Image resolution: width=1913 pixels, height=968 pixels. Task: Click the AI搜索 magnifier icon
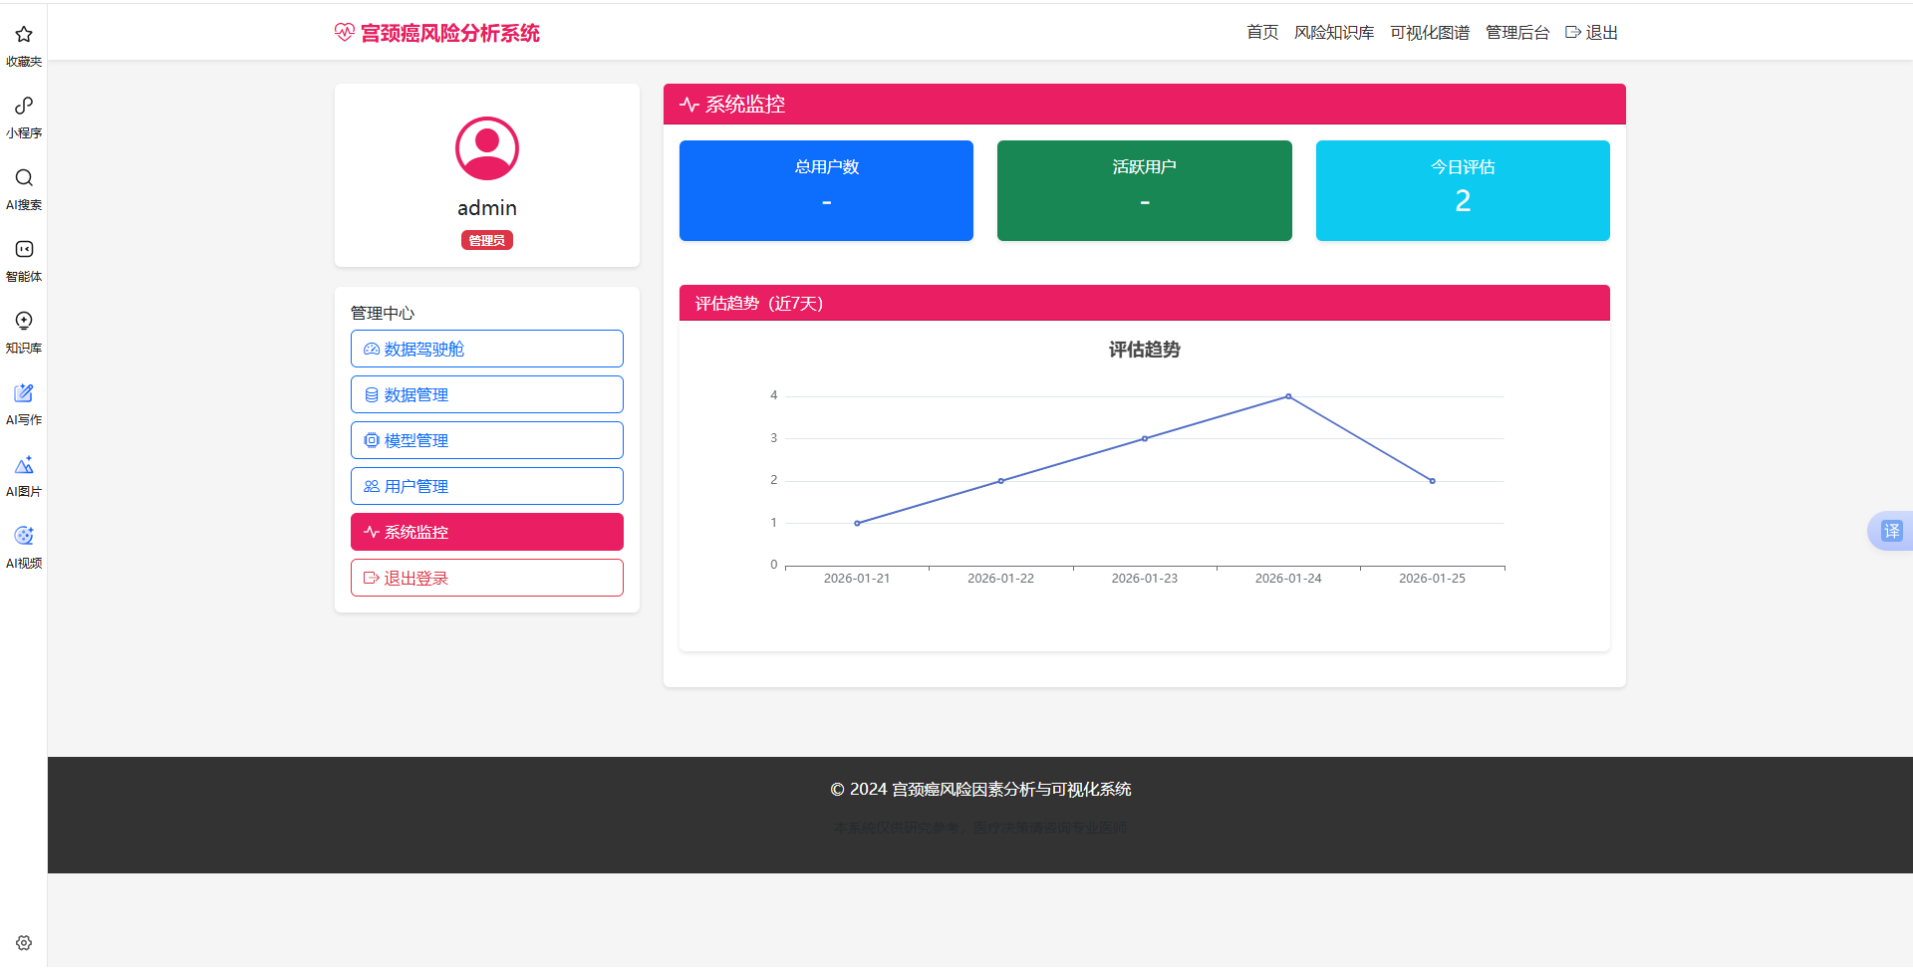(23, 177)
